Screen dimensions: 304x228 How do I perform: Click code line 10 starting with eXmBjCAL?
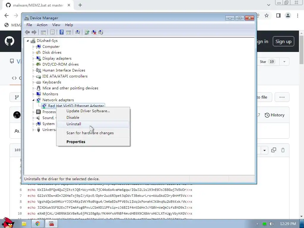click(x=110, y=213)
